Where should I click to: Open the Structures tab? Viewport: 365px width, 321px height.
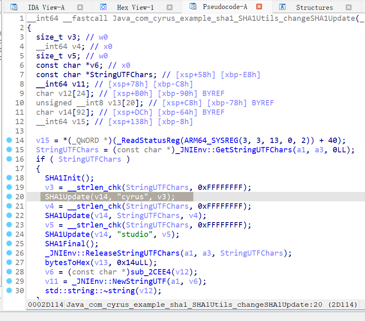[314, 7]
